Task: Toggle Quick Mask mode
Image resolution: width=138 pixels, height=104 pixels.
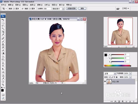Action: pyautogui.click(x=3, y=95)
